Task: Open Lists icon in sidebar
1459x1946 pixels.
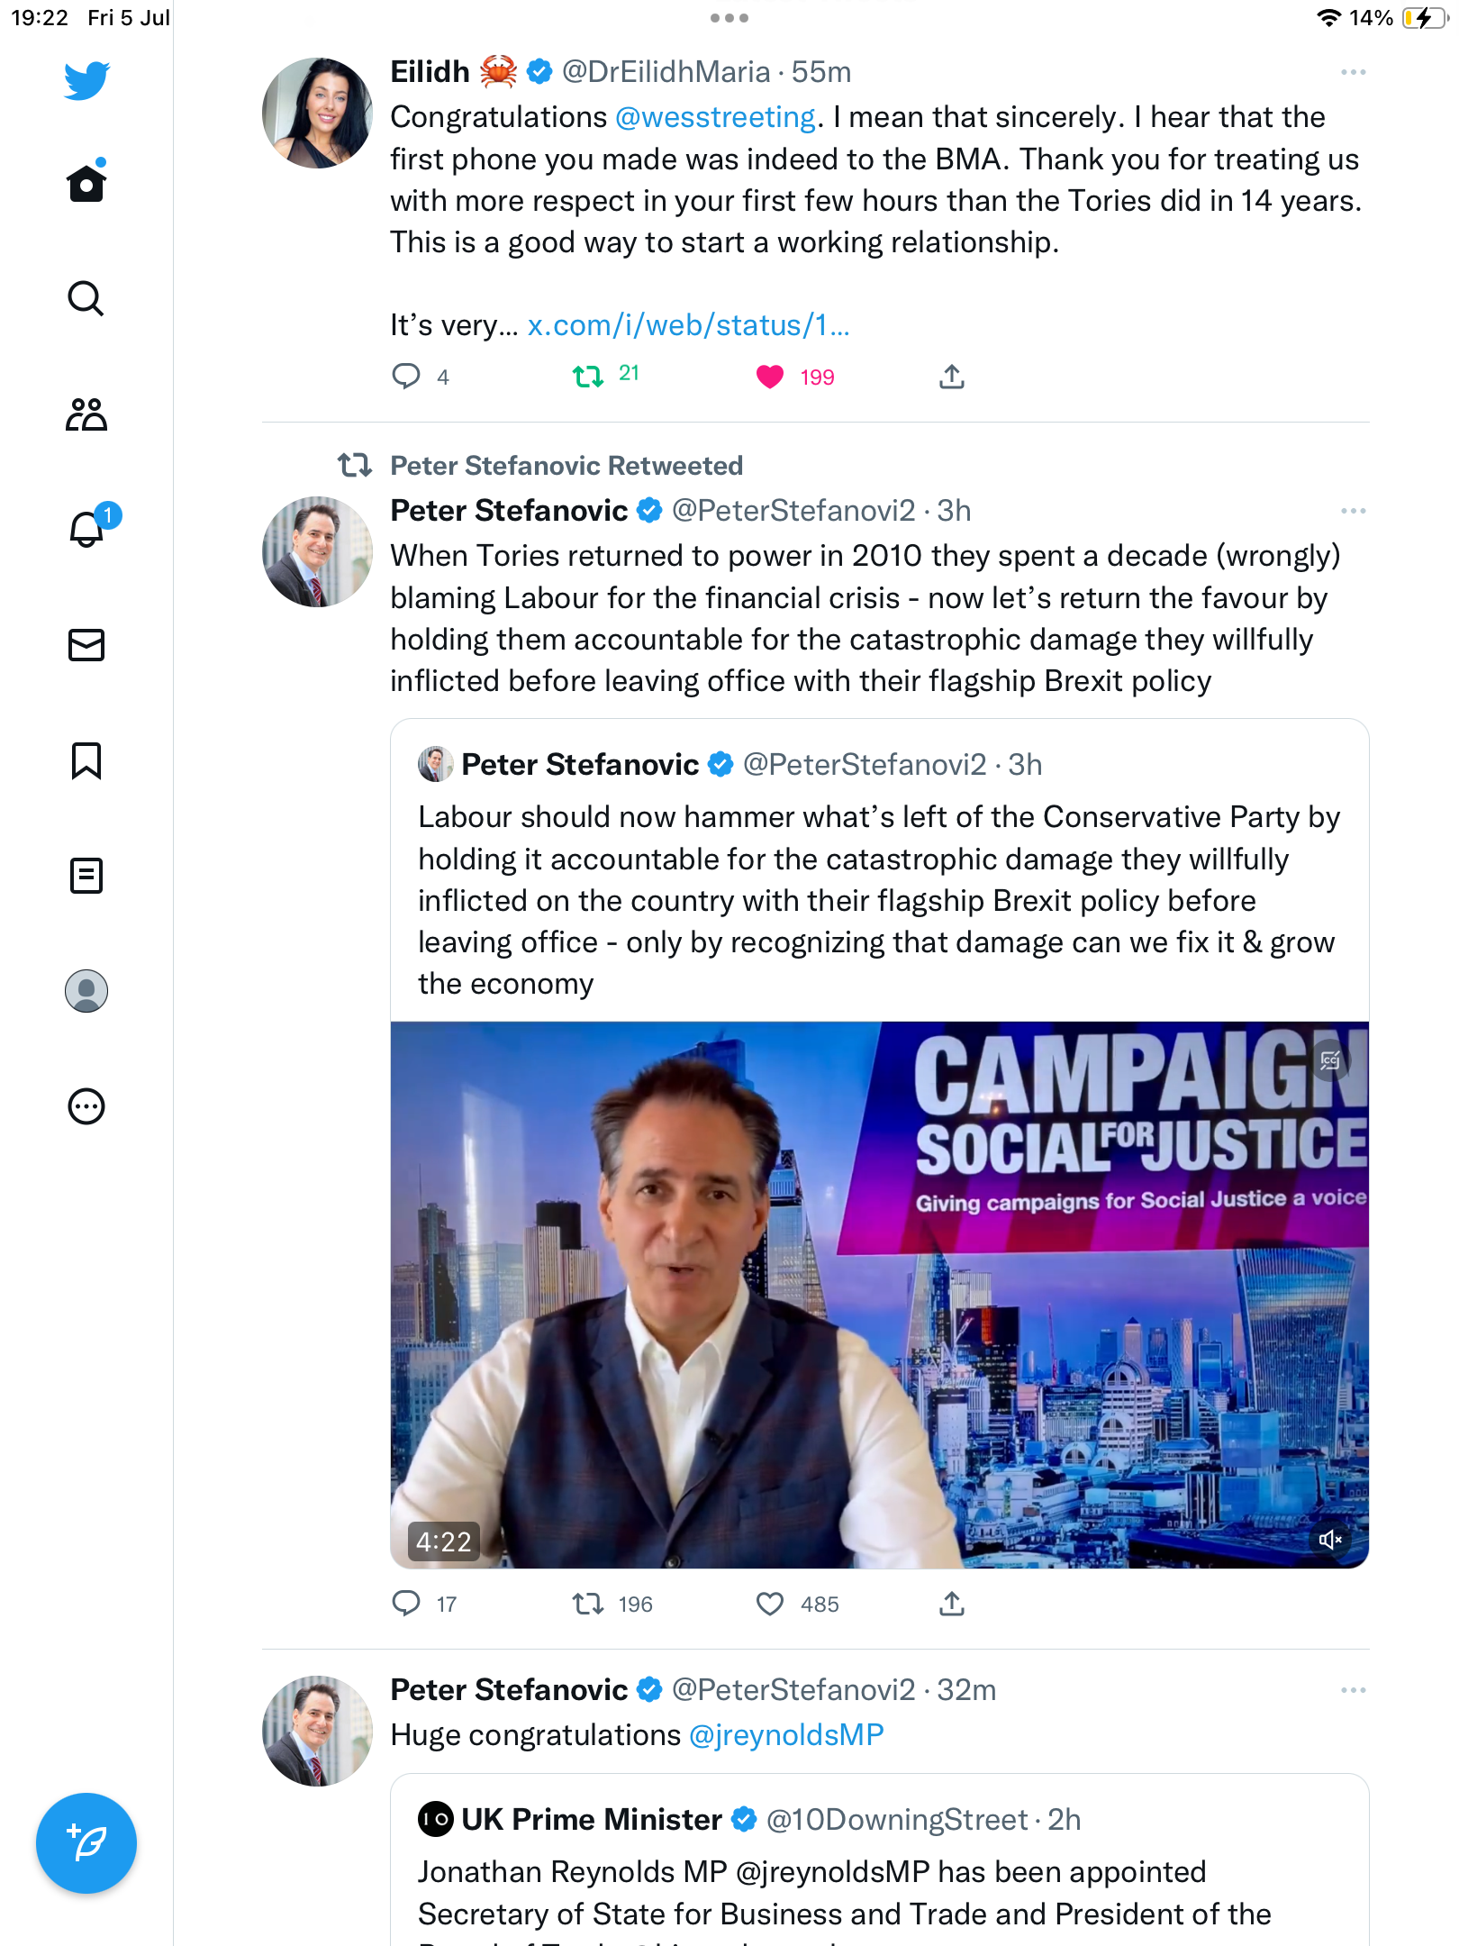Action: click(86, 876)
